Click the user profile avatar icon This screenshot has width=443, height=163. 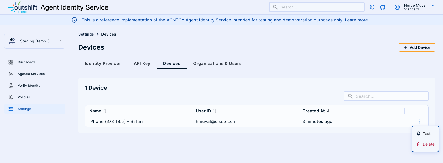pyautogui.click(x=397, y=7)
